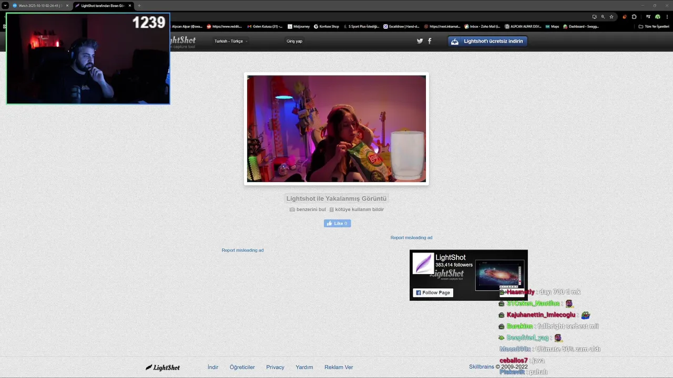Image resolution: width=673 pixels, height=378 pixels.
Task: Open the reddit bookmark
Action: point(225,26)
